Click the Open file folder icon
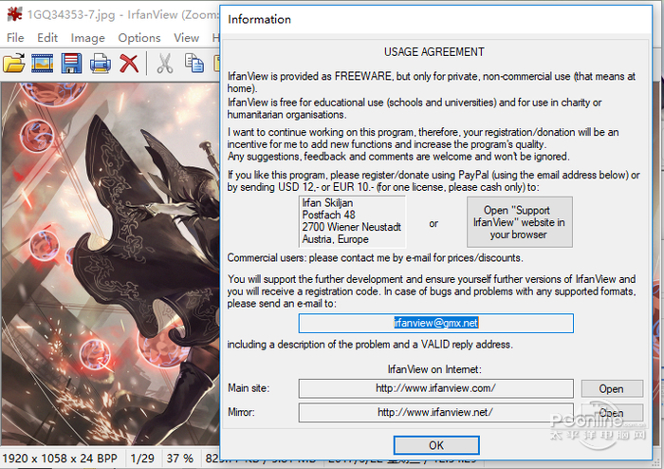The image size is (664, 469). (x=13, y=64)
